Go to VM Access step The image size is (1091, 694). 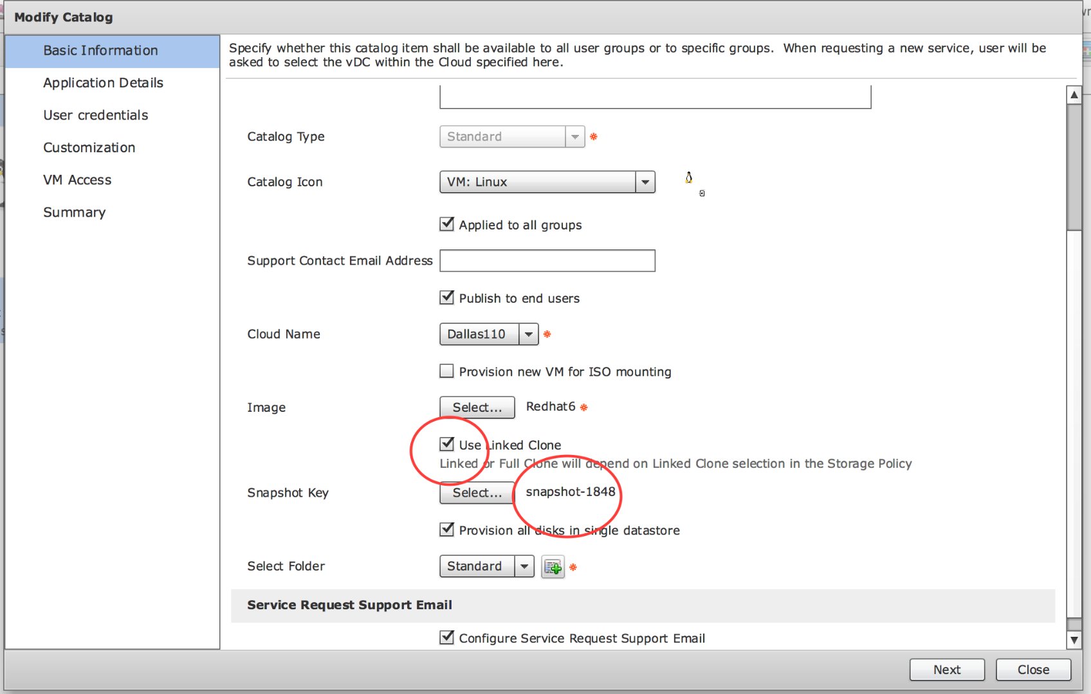pos(113,180)
